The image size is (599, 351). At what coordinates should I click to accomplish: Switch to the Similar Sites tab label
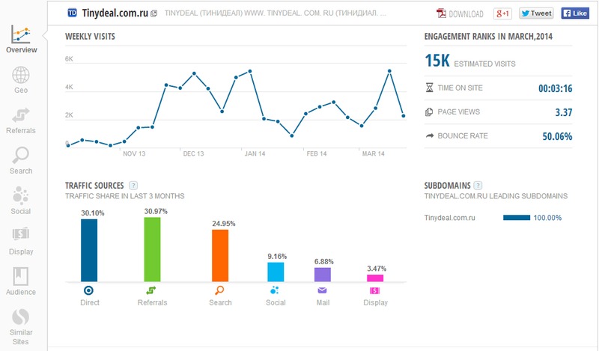point(21,337)
